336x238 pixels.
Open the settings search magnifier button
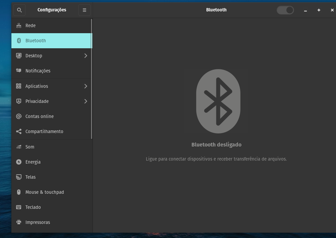point(19,10)
